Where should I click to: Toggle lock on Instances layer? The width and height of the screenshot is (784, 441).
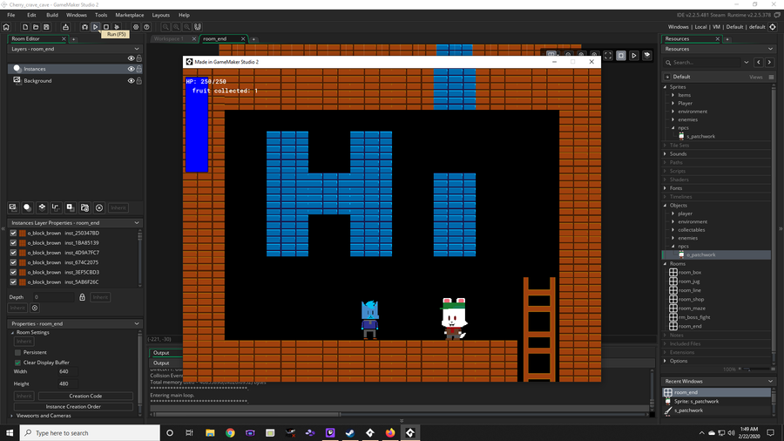click(139, 69)
